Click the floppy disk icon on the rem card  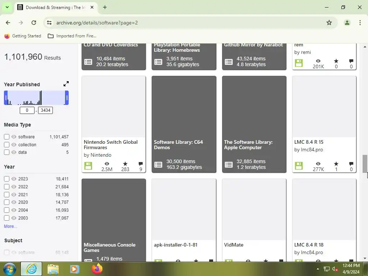[x=299, y=63]
